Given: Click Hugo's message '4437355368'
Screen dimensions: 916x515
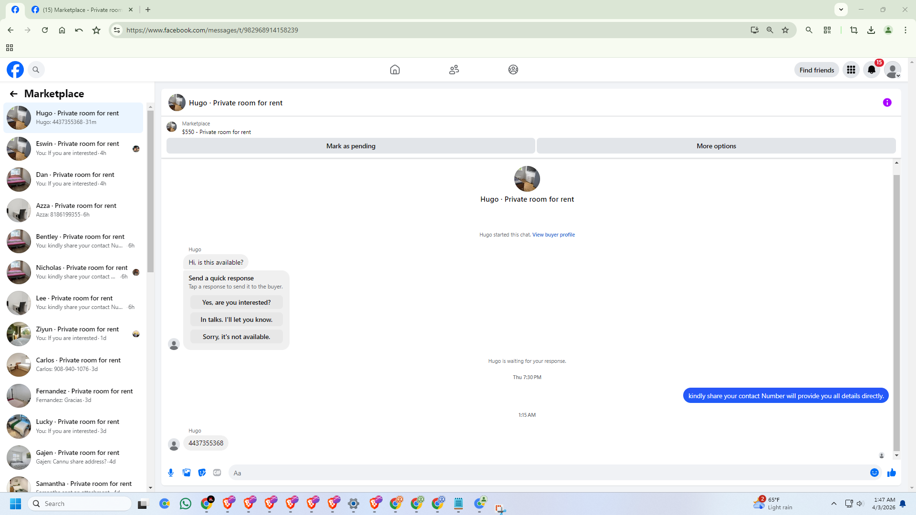Looking at the screenshot, I should click(x=206, y=443).
